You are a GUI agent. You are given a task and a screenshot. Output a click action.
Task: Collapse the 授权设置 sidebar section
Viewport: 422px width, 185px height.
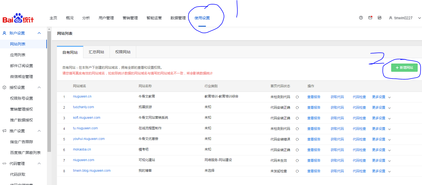39,87
